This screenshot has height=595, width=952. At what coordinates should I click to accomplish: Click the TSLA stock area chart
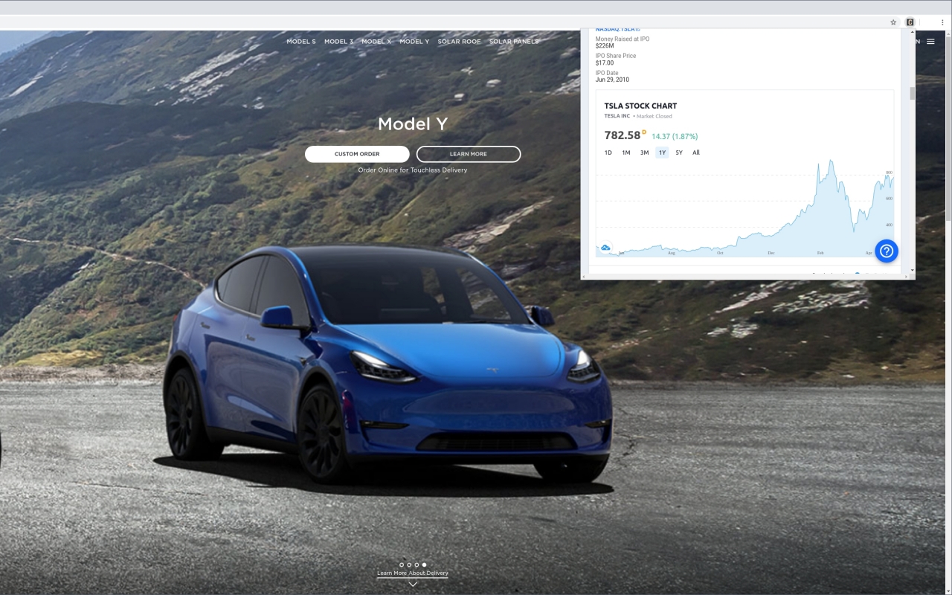(x=745, y=208)
